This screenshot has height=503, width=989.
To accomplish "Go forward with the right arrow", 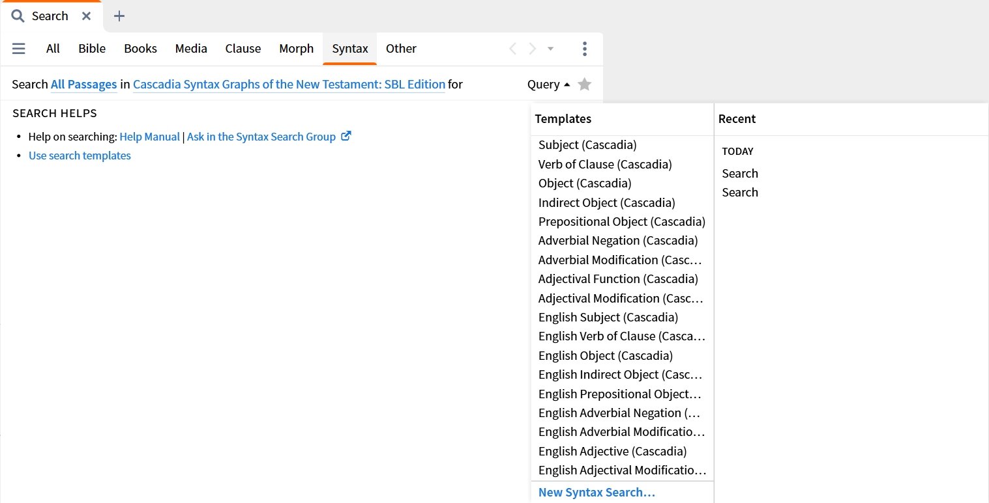I will [x=533, y=49].
